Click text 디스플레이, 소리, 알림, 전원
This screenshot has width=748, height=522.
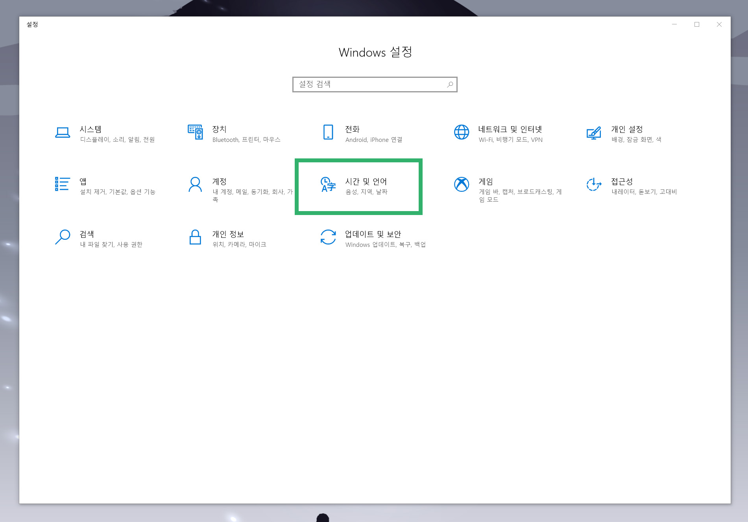click(117, 140)
